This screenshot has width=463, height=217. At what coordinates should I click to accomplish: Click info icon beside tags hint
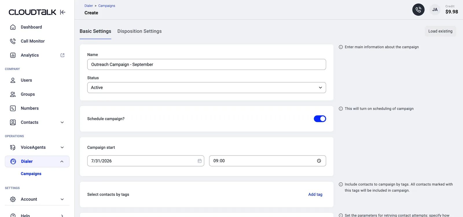click(341, 184)
